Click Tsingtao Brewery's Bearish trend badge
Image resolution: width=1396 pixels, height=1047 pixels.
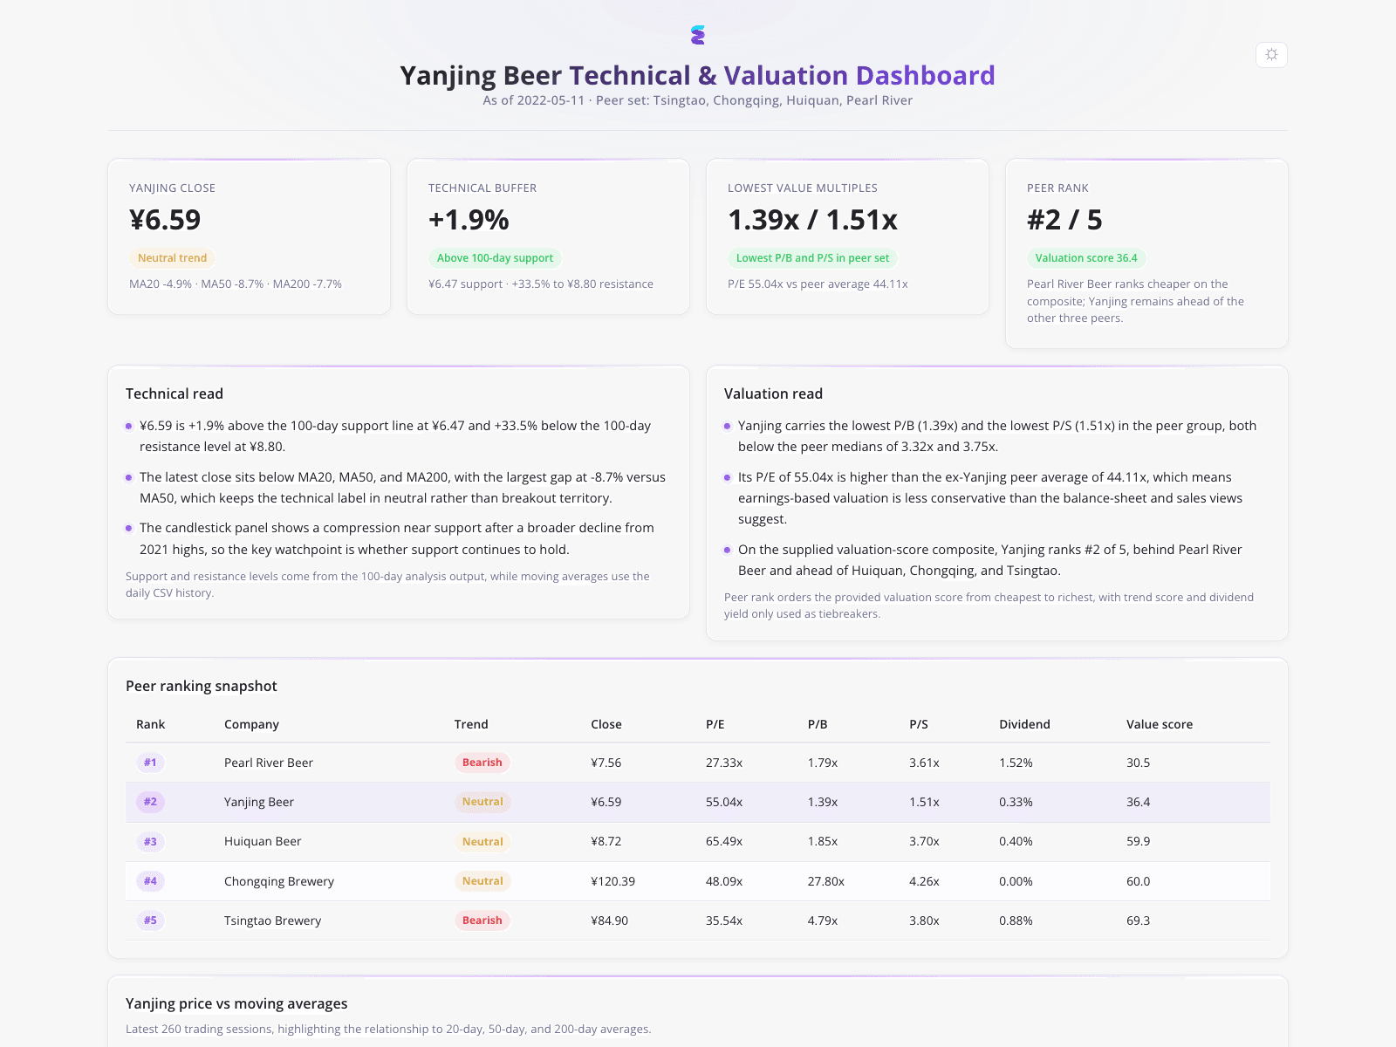point(482,920)
